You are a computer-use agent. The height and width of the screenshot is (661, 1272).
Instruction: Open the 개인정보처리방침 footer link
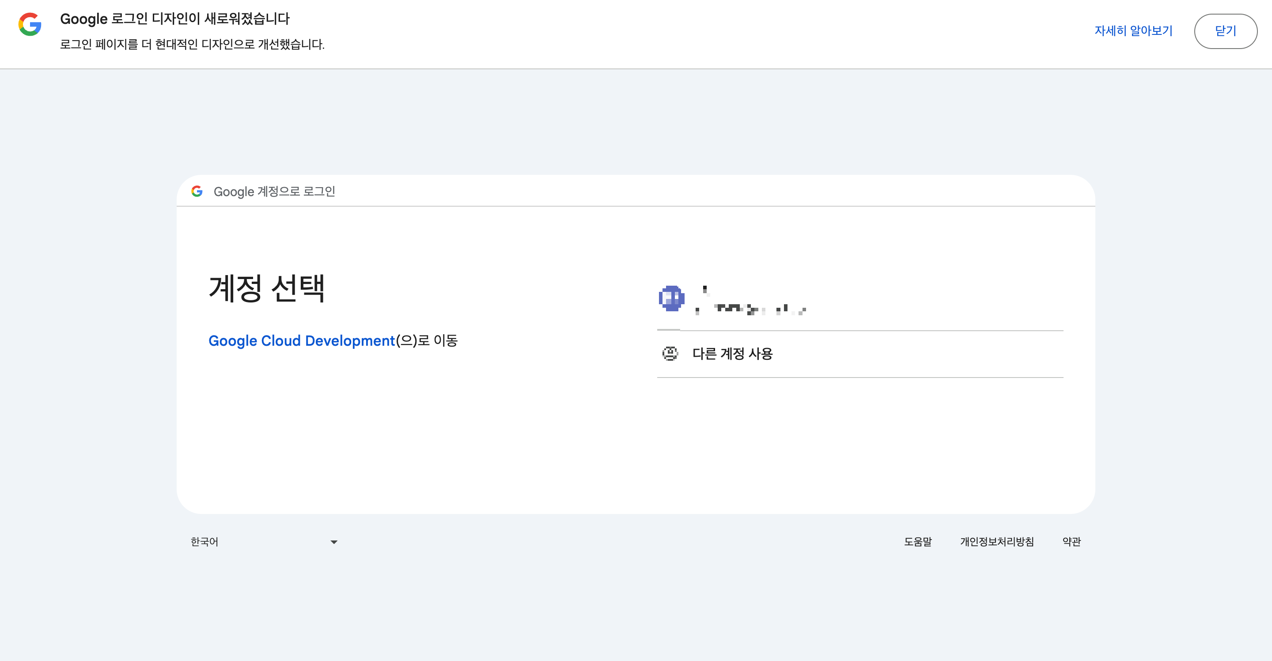pos(996,541)
